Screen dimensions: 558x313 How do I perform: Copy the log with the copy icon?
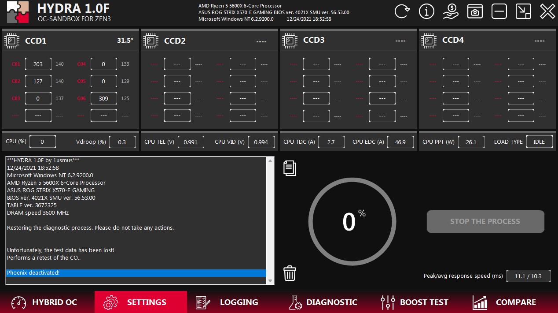point(290,168)
